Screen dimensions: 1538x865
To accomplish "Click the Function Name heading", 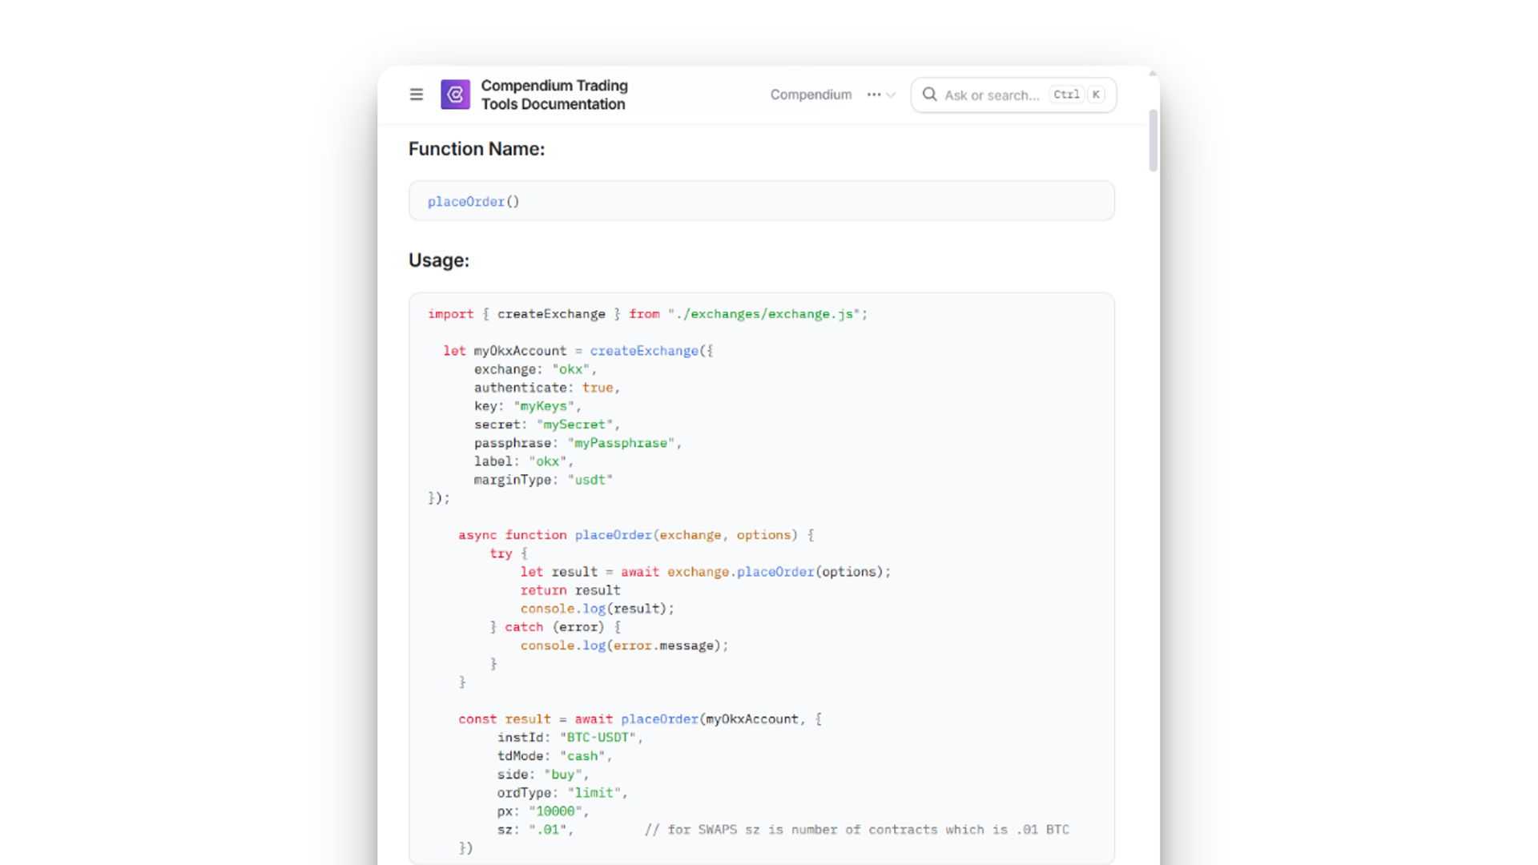I will point(477,149).
